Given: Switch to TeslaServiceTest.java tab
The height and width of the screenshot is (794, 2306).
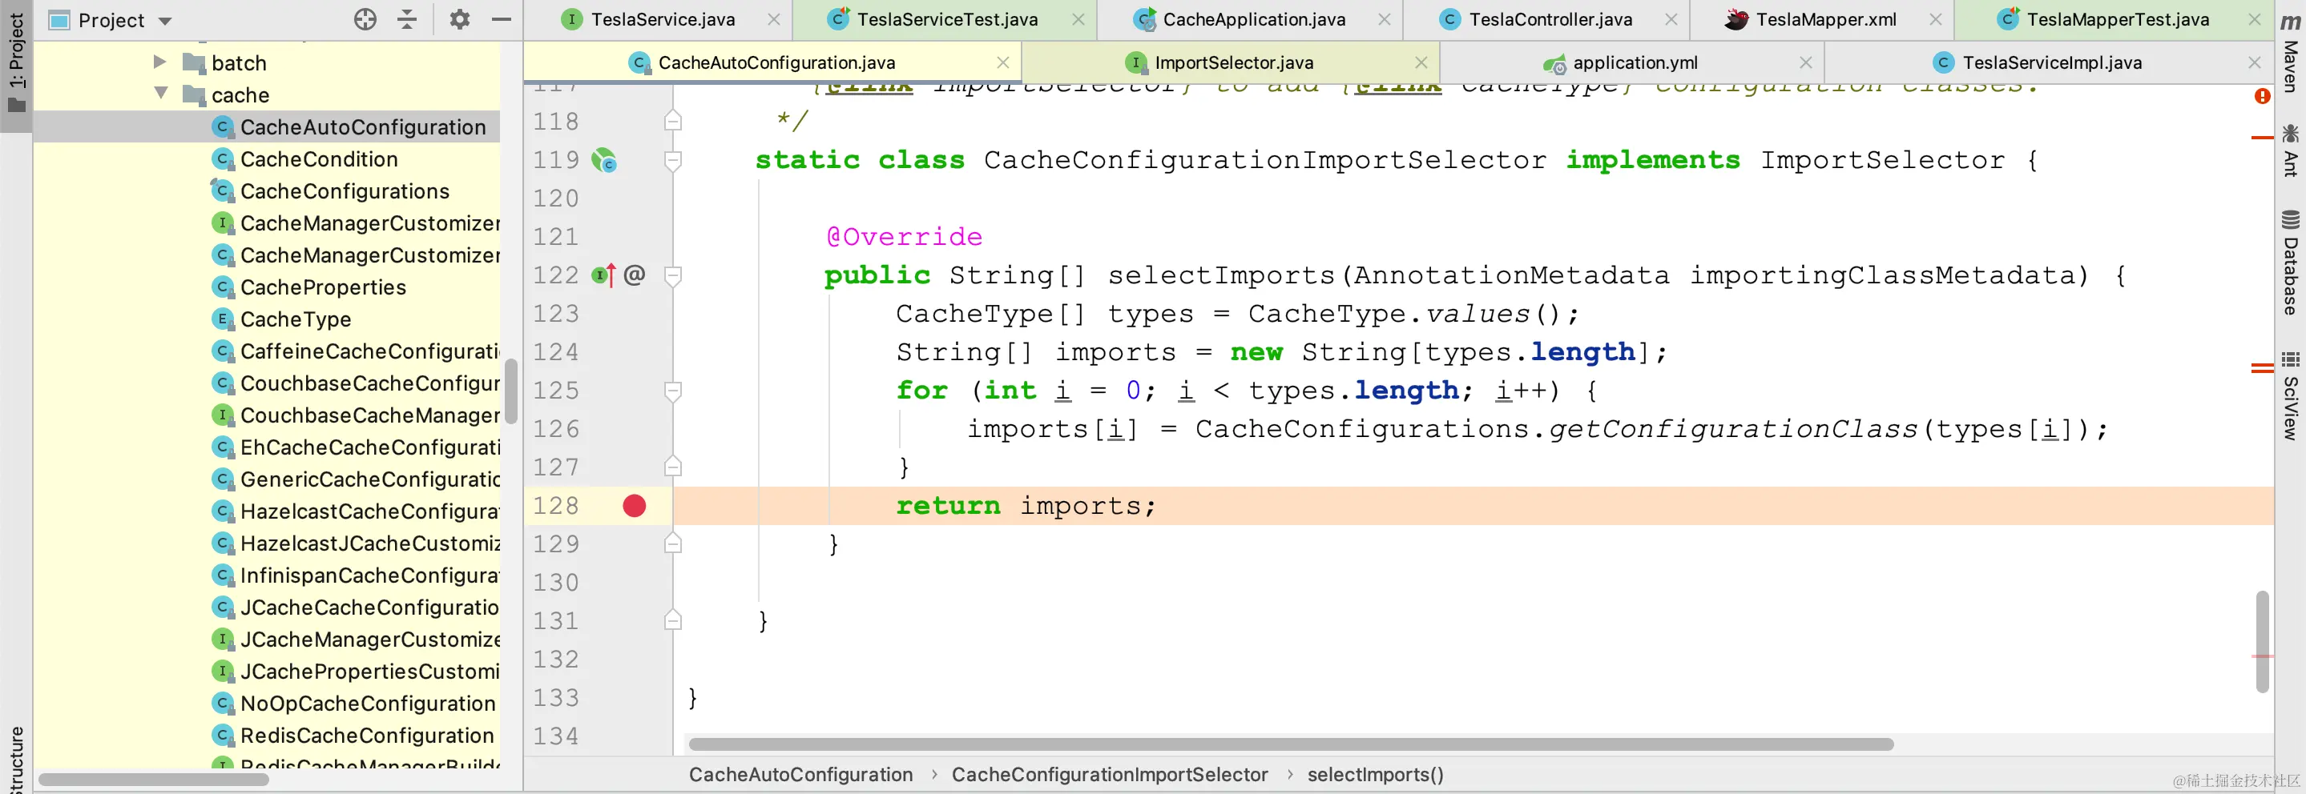Looking at the screenshot, I should (x=947, y=20).
